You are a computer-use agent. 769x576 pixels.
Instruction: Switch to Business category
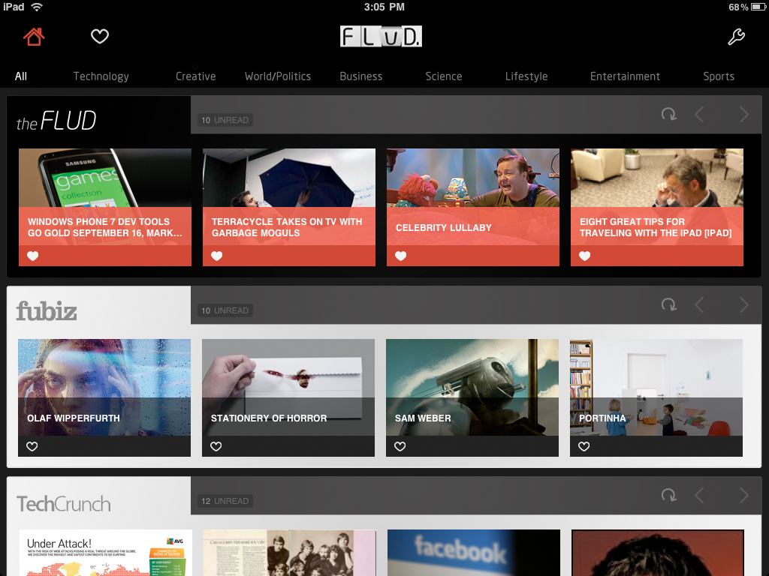click(x=361, y=76)
